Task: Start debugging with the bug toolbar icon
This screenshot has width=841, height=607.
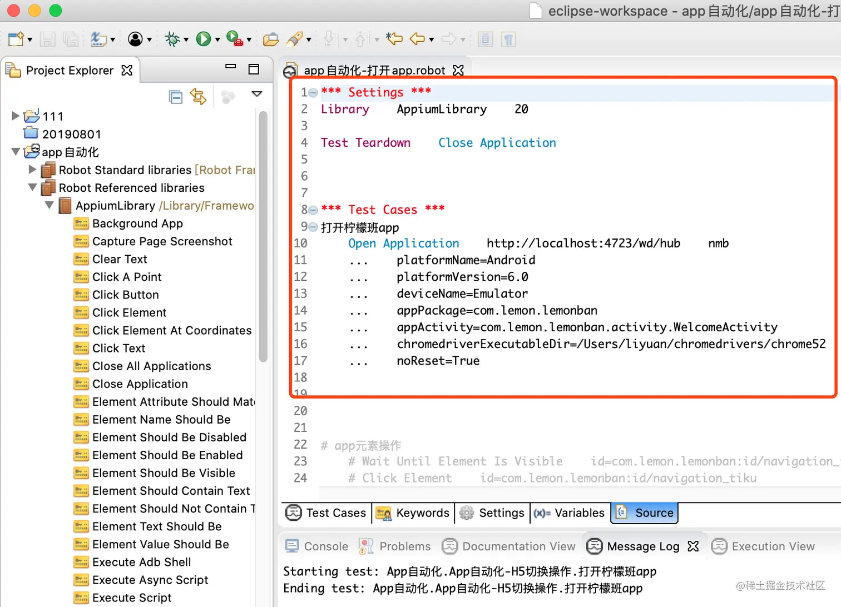Action: pos(173,39)
